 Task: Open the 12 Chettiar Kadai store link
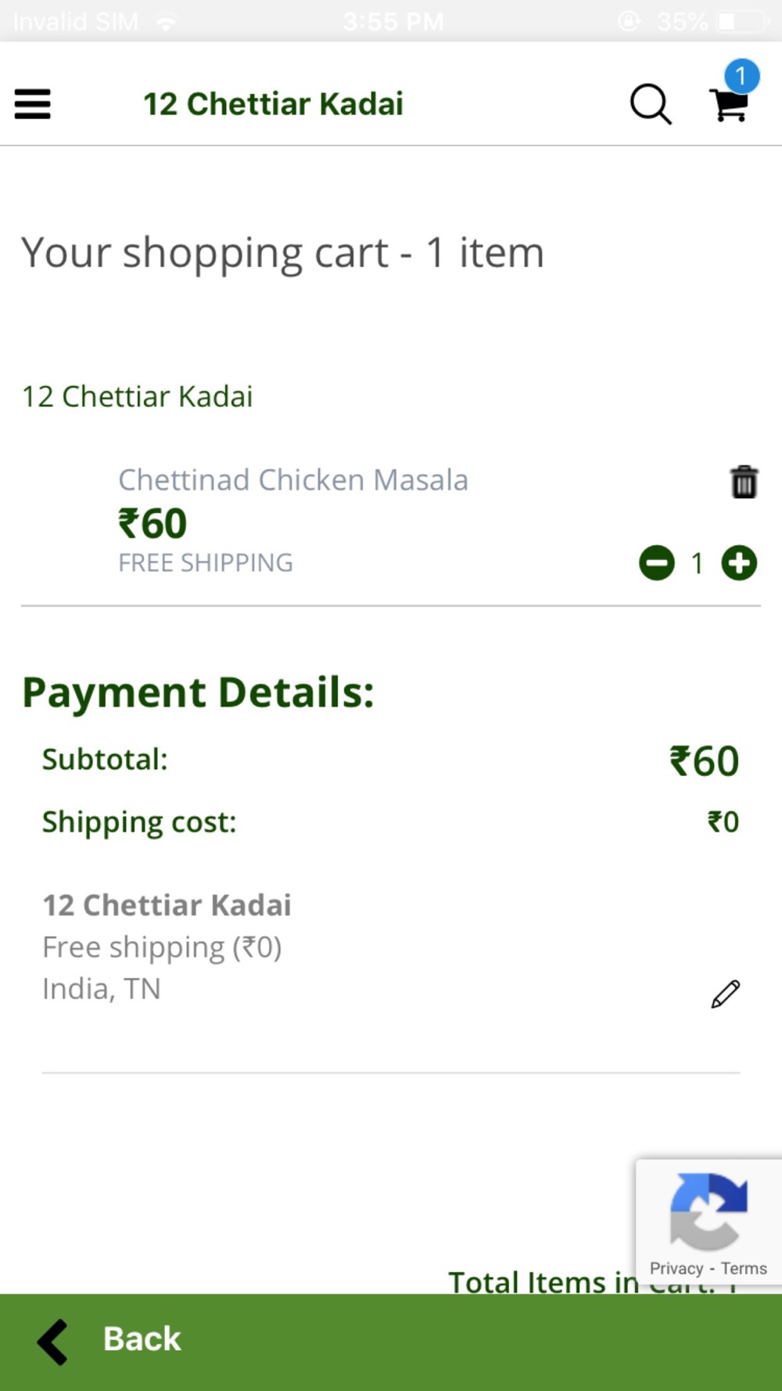137,397
